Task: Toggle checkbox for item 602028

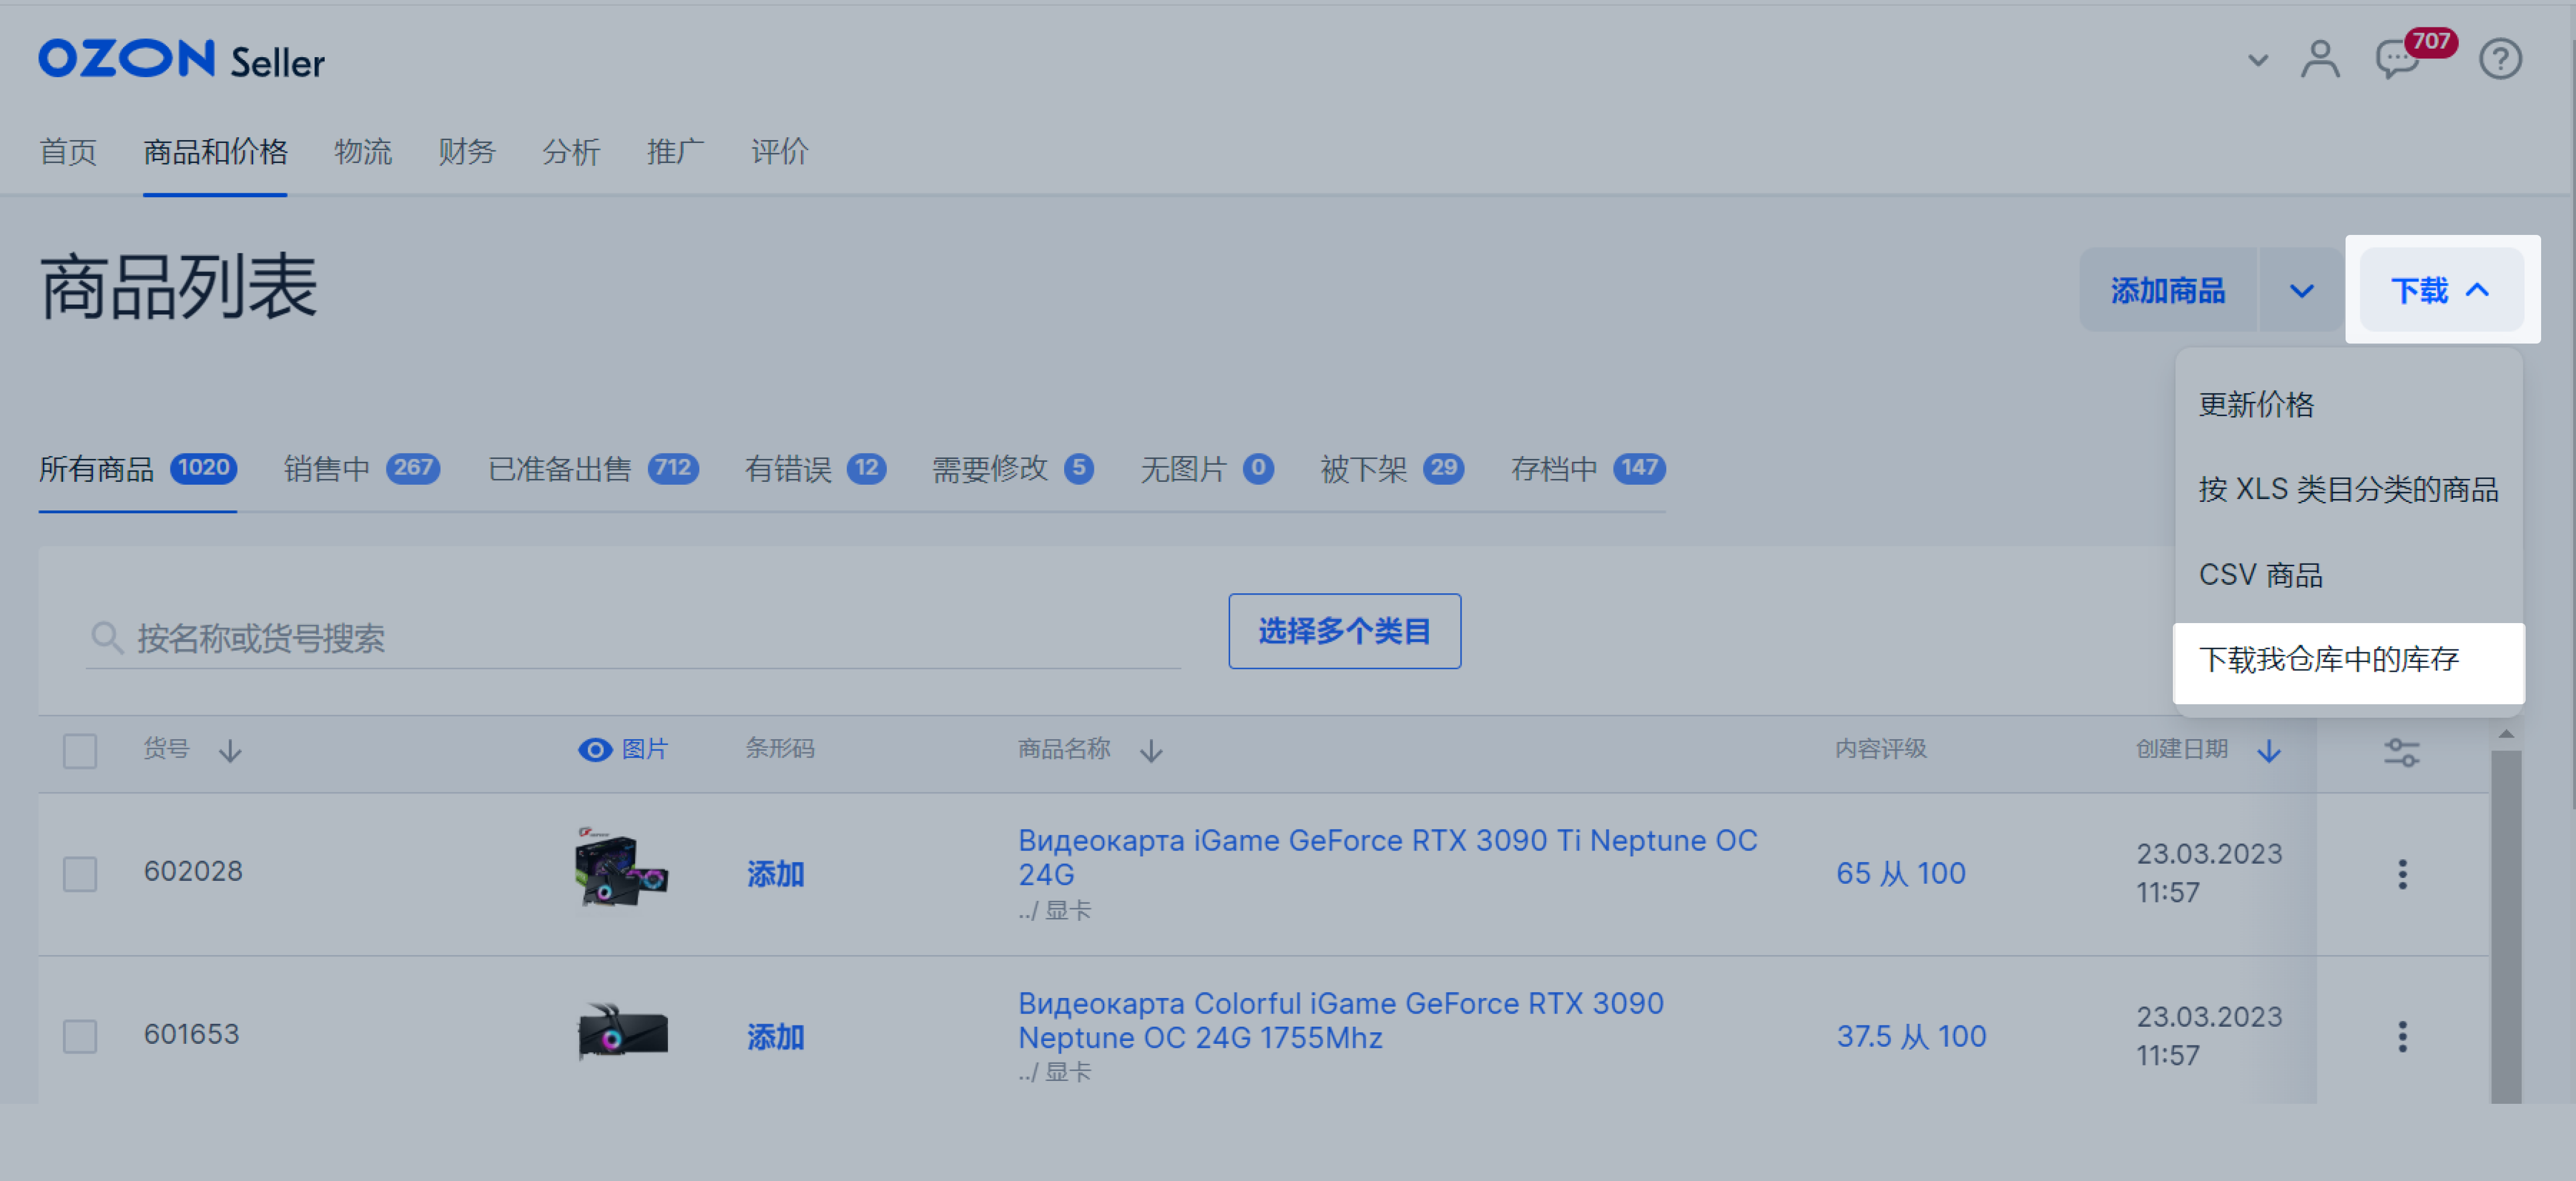Action: [x=77, y=872]
